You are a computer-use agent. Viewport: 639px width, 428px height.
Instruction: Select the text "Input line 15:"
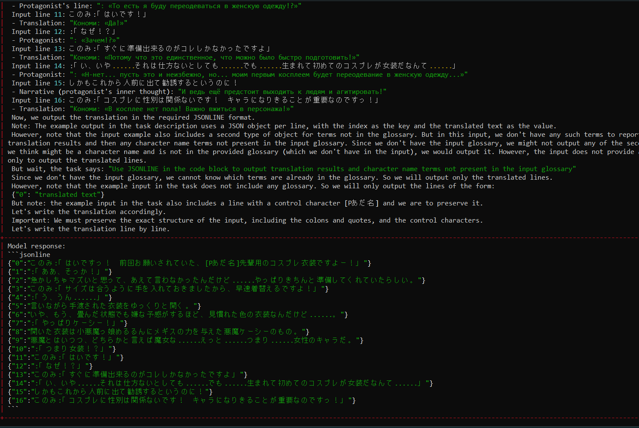tap(39, 83)
